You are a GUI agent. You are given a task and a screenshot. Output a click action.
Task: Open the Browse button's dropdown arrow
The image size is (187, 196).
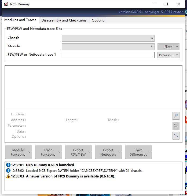[177, 55]
